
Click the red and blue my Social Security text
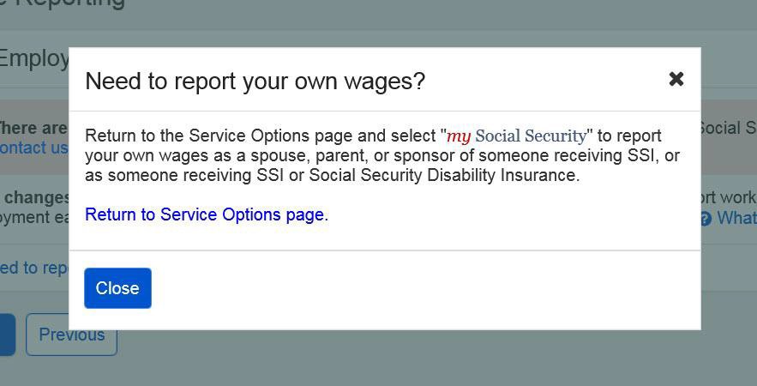click(516, 136)
